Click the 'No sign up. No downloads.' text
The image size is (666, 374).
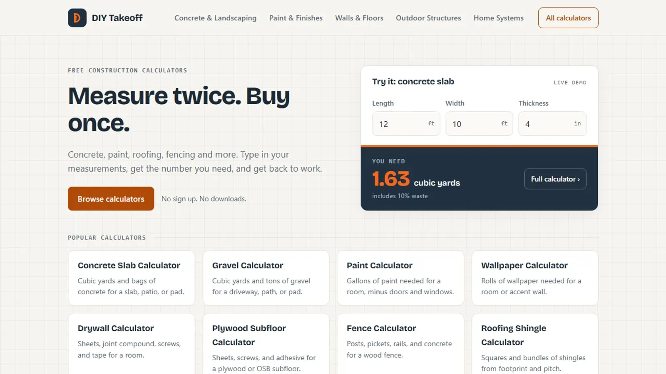click(204, 199)
